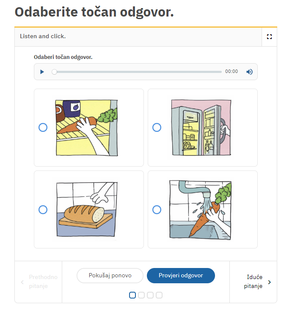Click the washing carrot under tap image
Viewport: 295px width, 321px height.
coord(201,209)
